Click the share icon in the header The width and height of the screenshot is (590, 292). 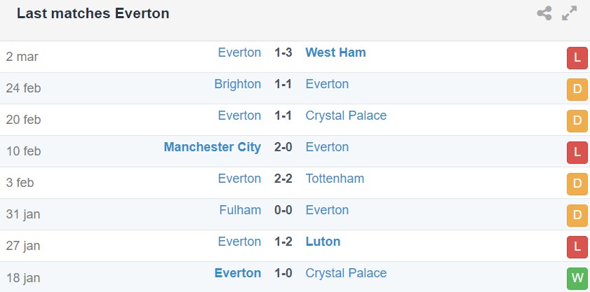pos(544,13)
